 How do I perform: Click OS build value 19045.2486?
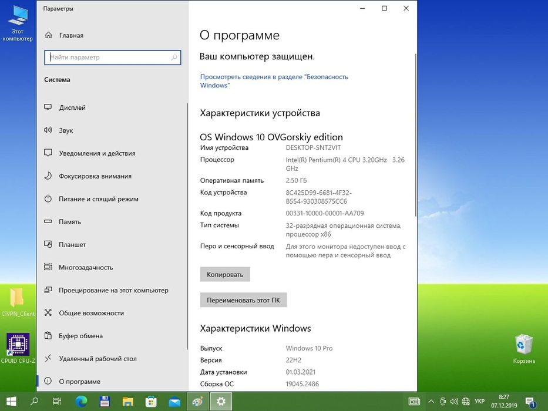click(302, 384)
